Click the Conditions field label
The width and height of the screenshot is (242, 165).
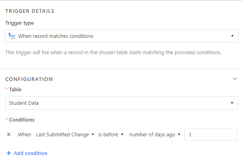point(22,120)
